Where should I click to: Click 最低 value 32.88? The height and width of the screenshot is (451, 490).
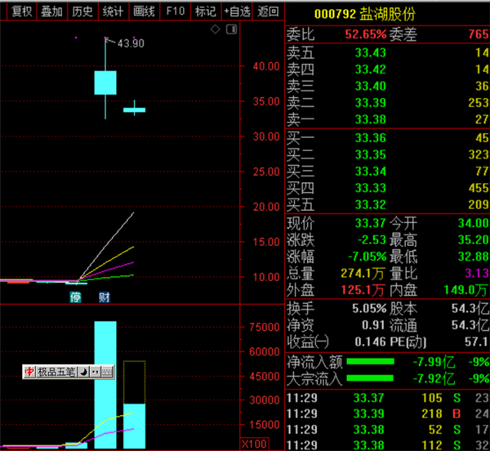[473, 257]
